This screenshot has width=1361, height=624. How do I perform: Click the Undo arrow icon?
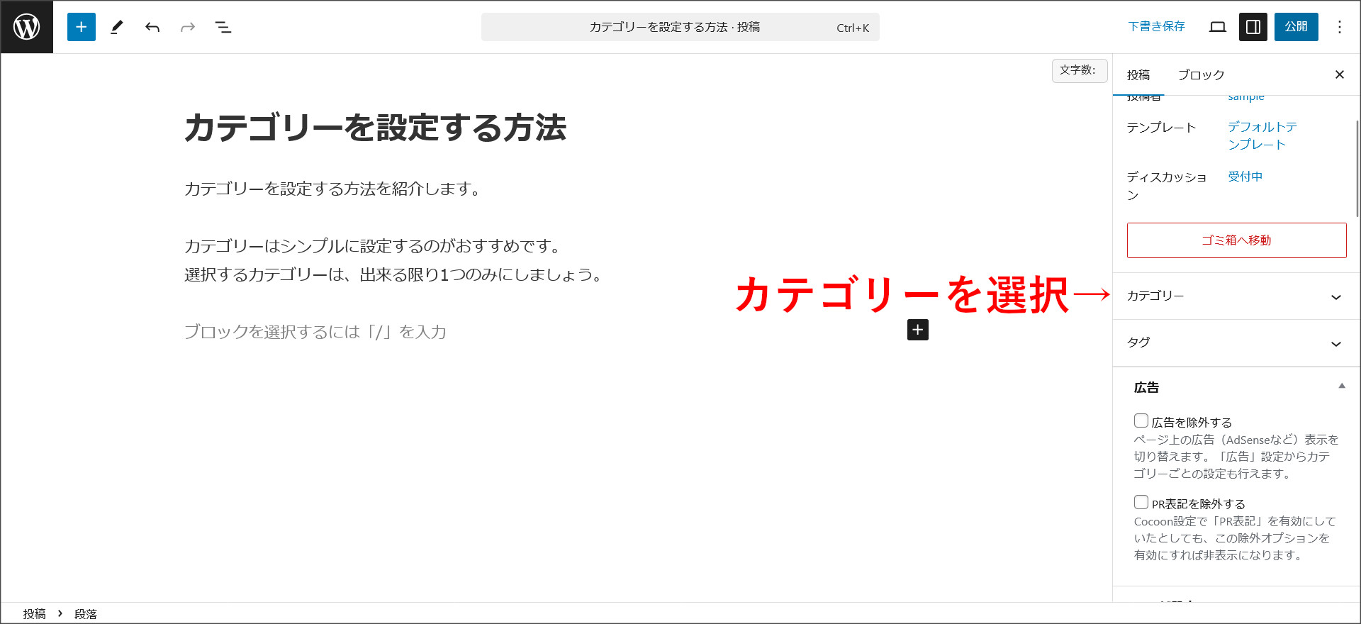point(152,27)
